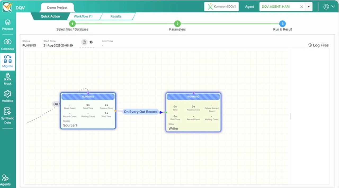The image size is (339, 188).
Task: Click the RUNNING status text
Action: point(29,45)
